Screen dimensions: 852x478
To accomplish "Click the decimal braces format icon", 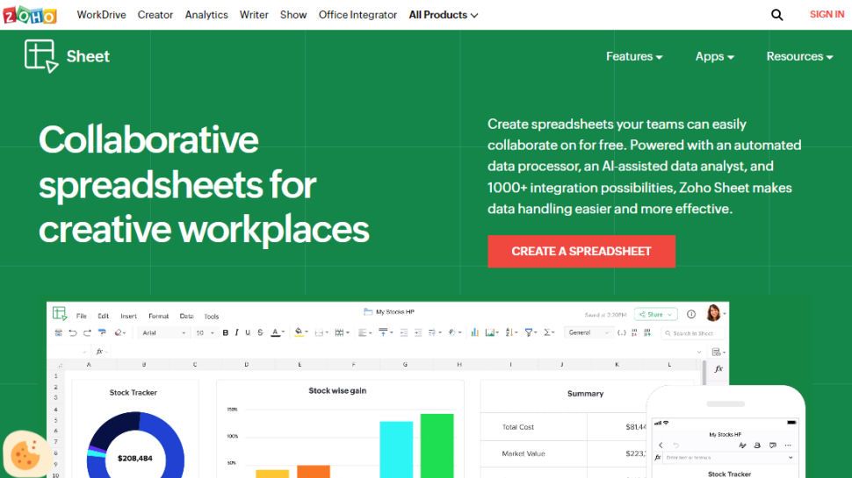I will coord(622,332).
